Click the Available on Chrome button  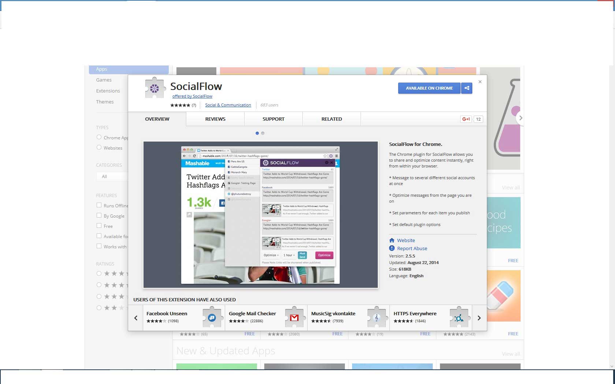[x=429, y=88]
